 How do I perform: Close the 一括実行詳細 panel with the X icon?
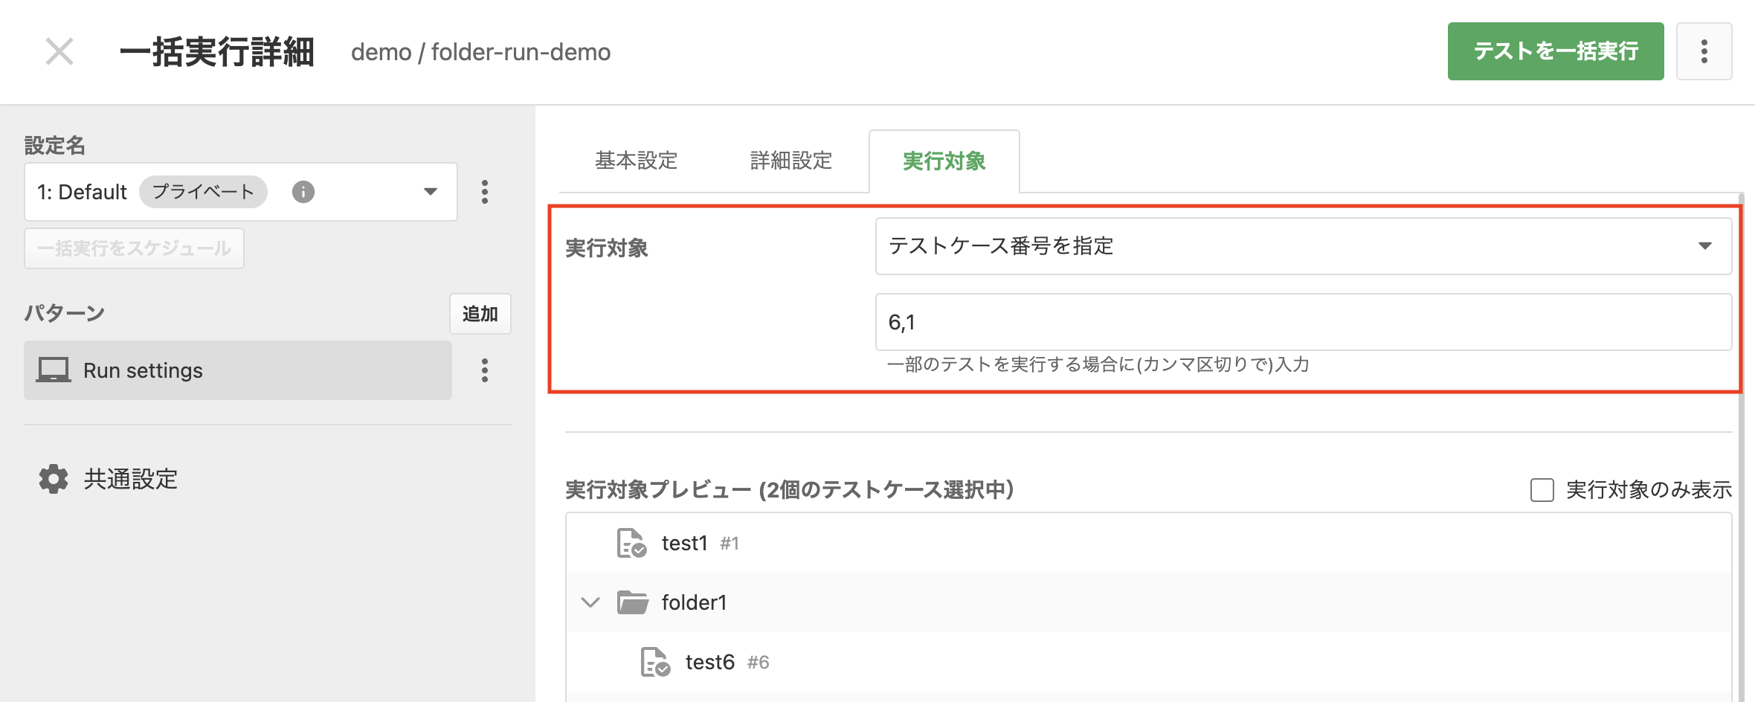coord(59,52)
